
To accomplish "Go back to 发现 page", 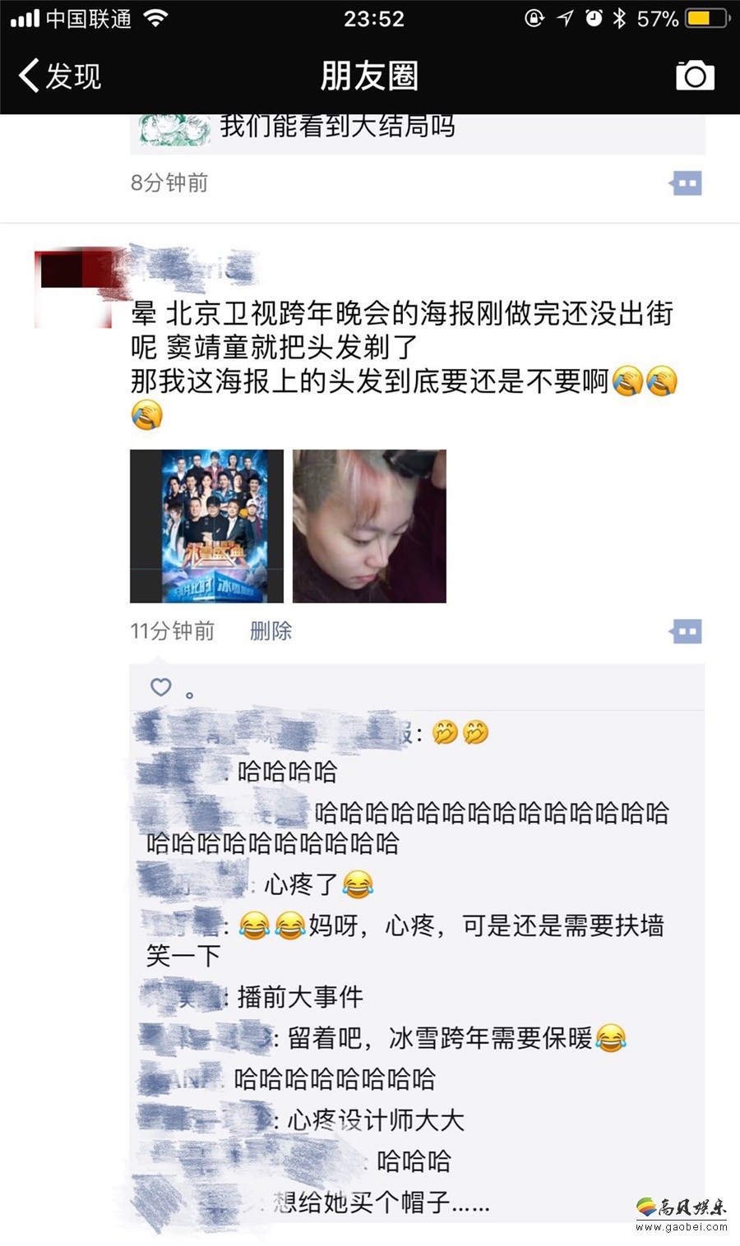I will [60, 76].
